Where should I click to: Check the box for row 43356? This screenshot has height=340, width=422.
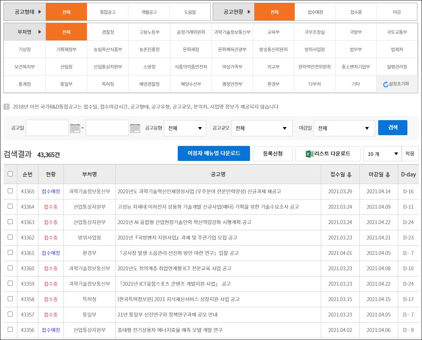click(x=10, y=329)
